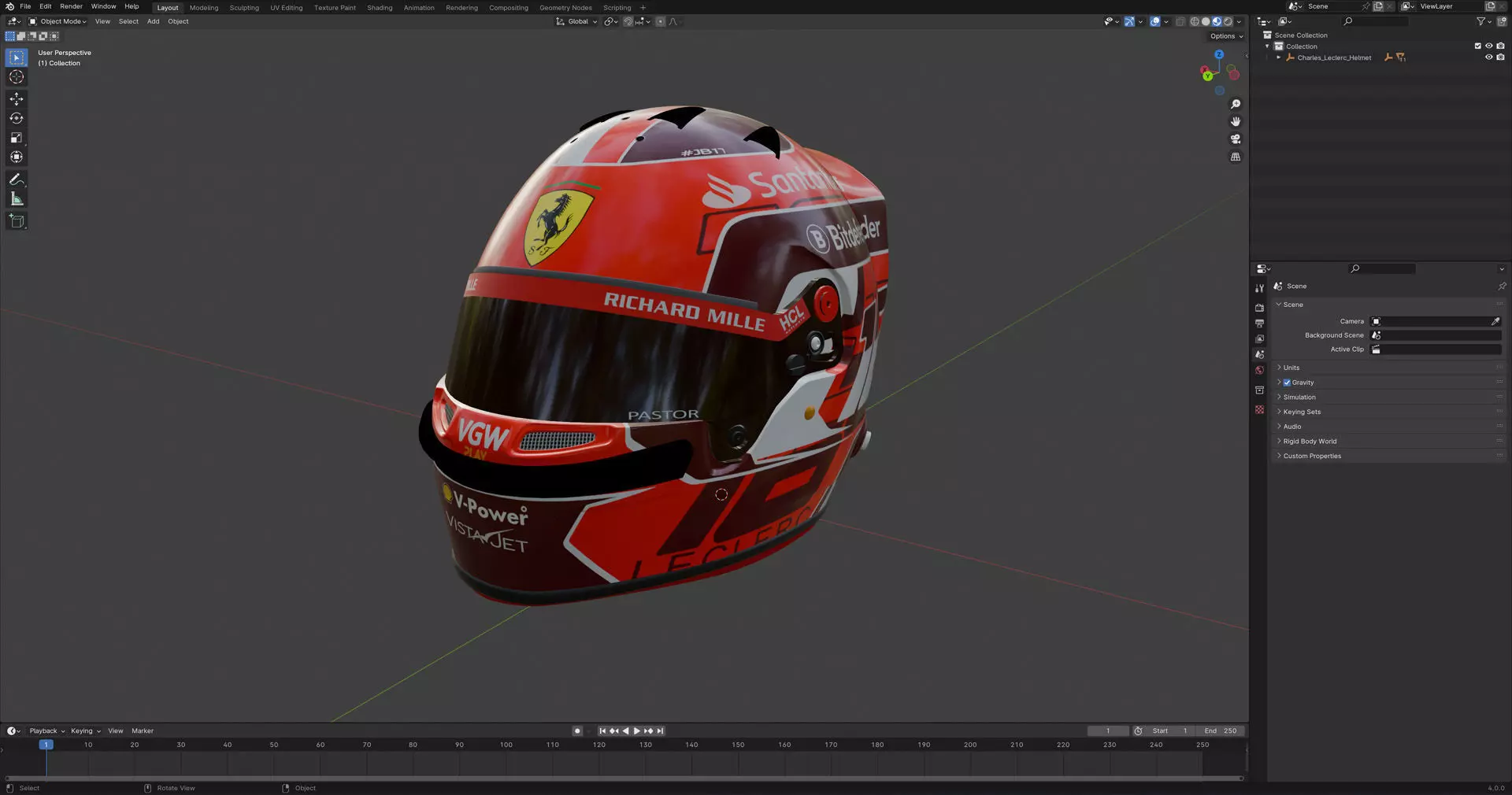Hide Charles_Leclerc_Helmet via eye icon
The image size is (1512, 795).
pos(1489,57)
